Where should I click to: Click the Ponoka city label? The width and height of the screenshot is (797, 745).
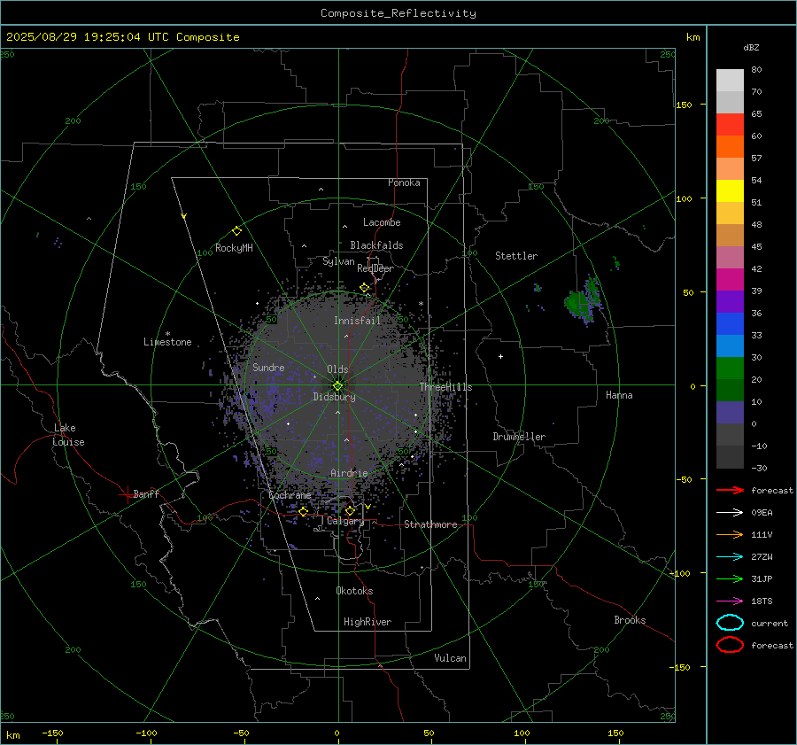click(x=404, y=182)
